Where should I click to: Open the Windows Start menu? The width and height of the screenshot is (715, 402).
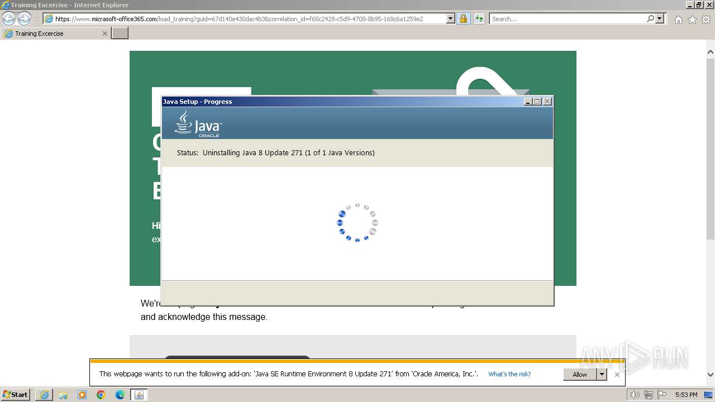(x=16, y=394)
